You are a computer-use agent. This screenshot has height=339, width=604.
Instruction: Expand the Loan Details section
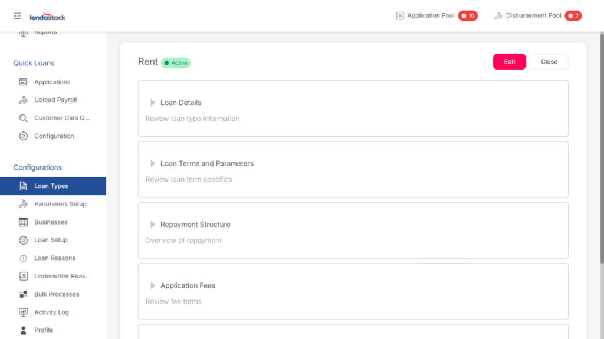(x=153, y=103)
